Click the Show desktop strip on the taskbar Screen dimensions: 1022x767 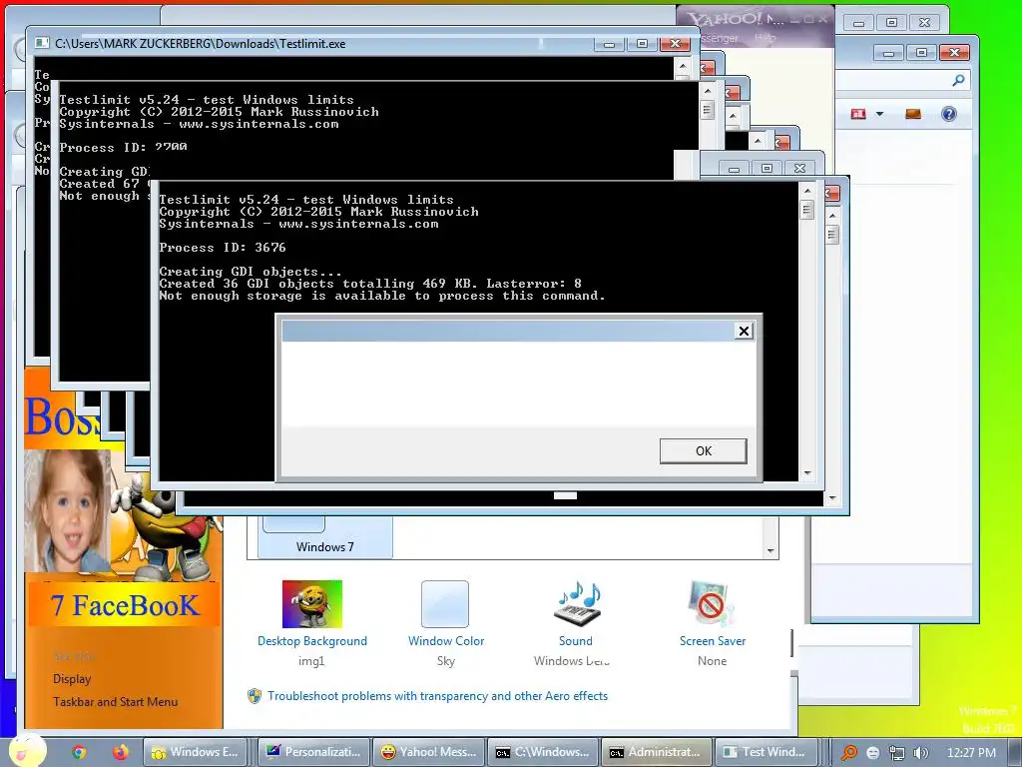pos(1015,752)
